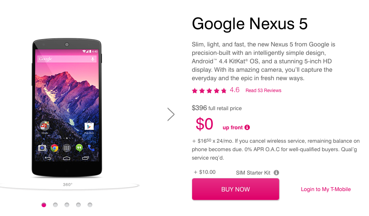Viewport: 369px width, 216px height.
Task: Select the fourth carousel dot
Action: click(78, 205)
